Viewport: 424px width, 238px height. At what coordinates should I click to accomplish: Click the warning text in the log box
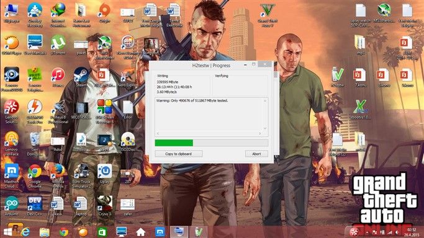coord(192,100)
